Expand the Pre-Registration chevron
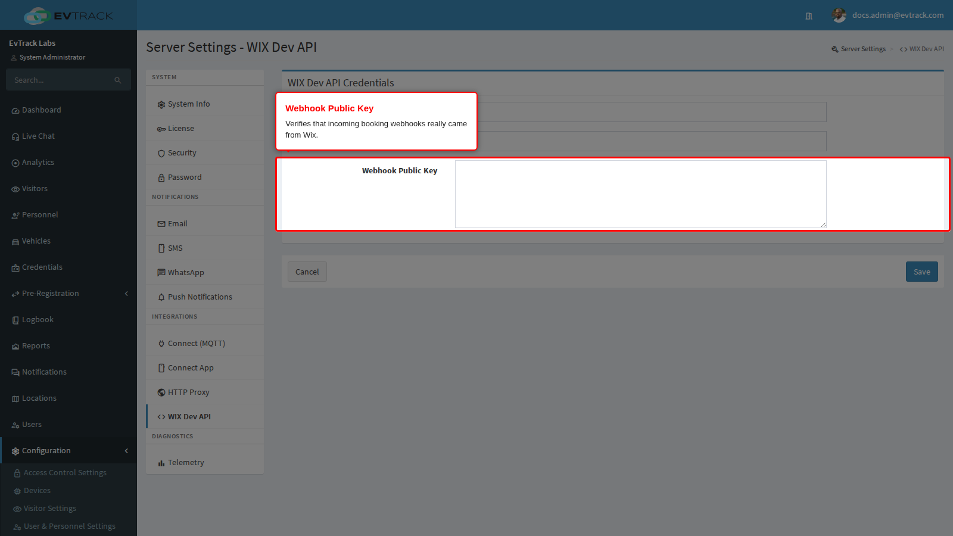This screenshot has height=536, width=953. click(x=126, y=294)
